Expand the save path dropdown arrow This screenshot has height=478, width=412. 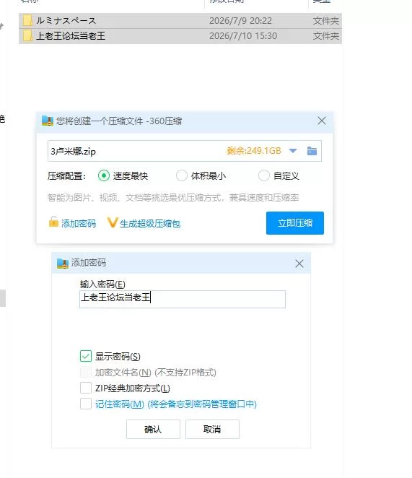point(293,151)
